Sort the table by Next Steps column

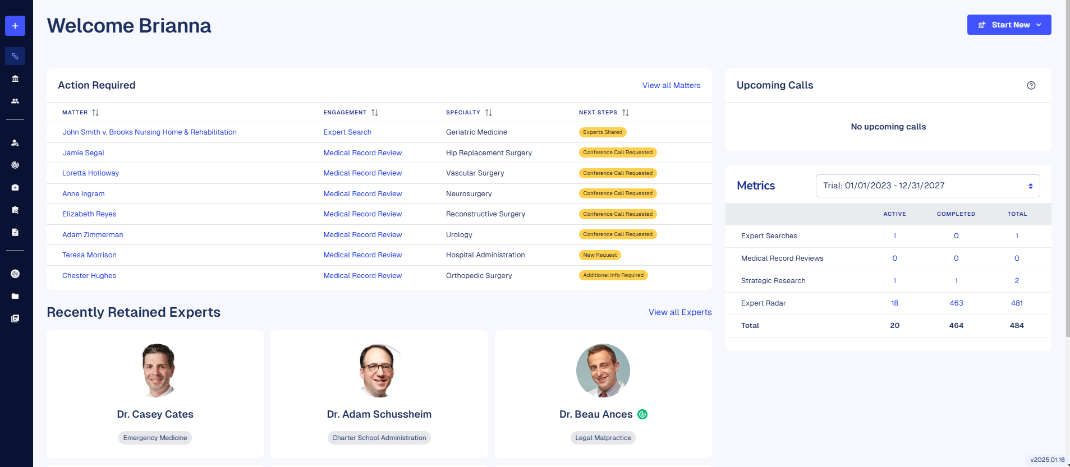626,113
